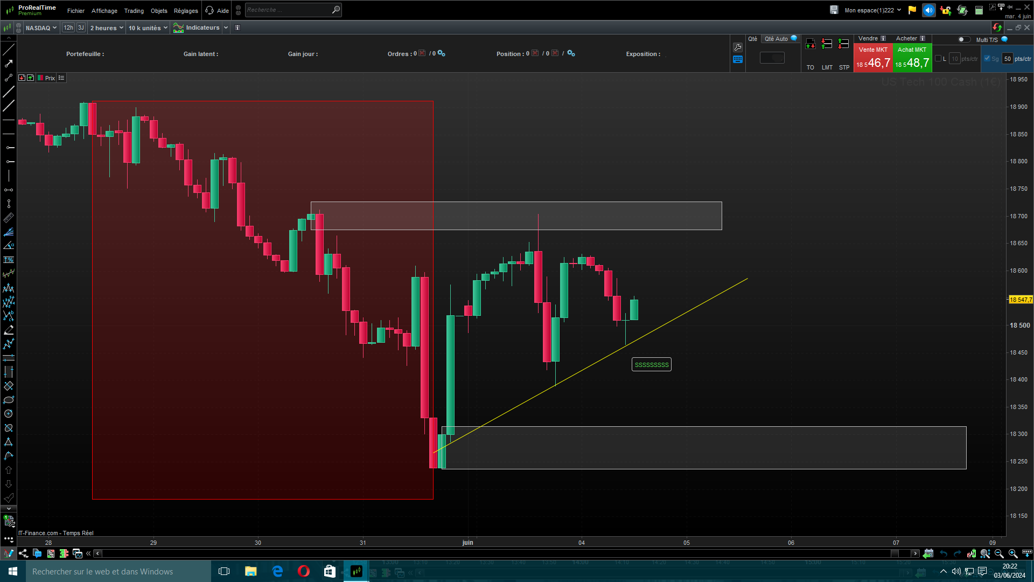Uncheck the Sg stop checkbox

987,59
